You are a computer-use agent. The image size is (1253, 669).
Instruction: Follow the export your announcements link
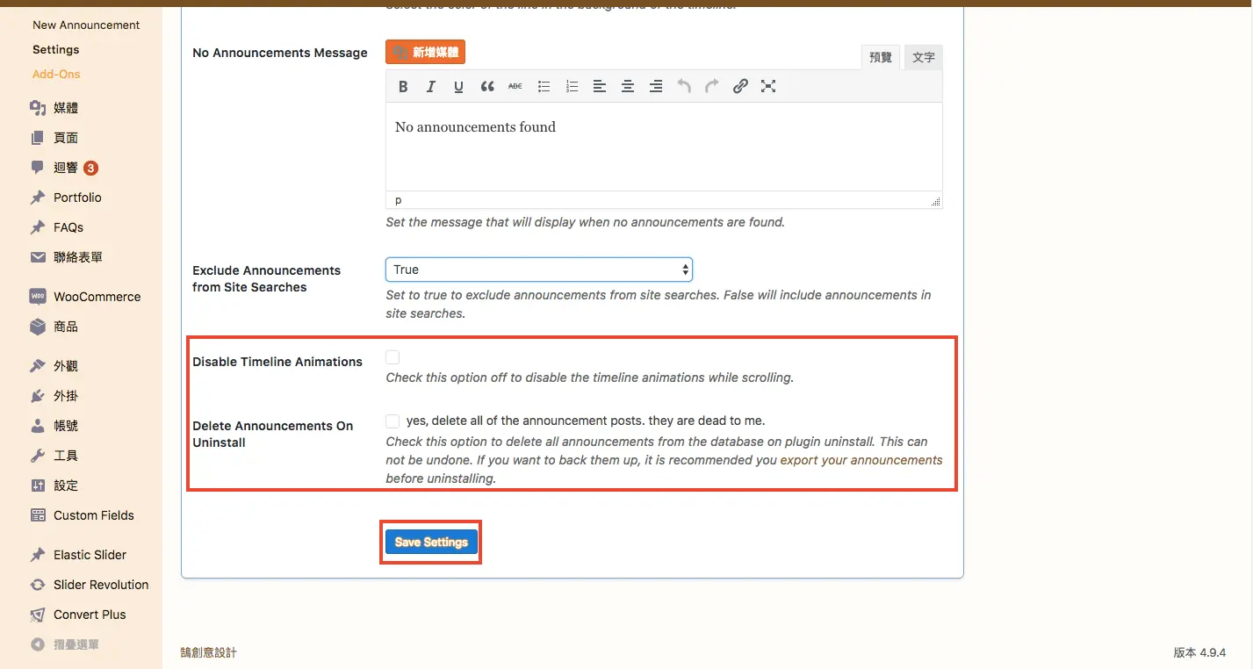(x=861, y=460)
